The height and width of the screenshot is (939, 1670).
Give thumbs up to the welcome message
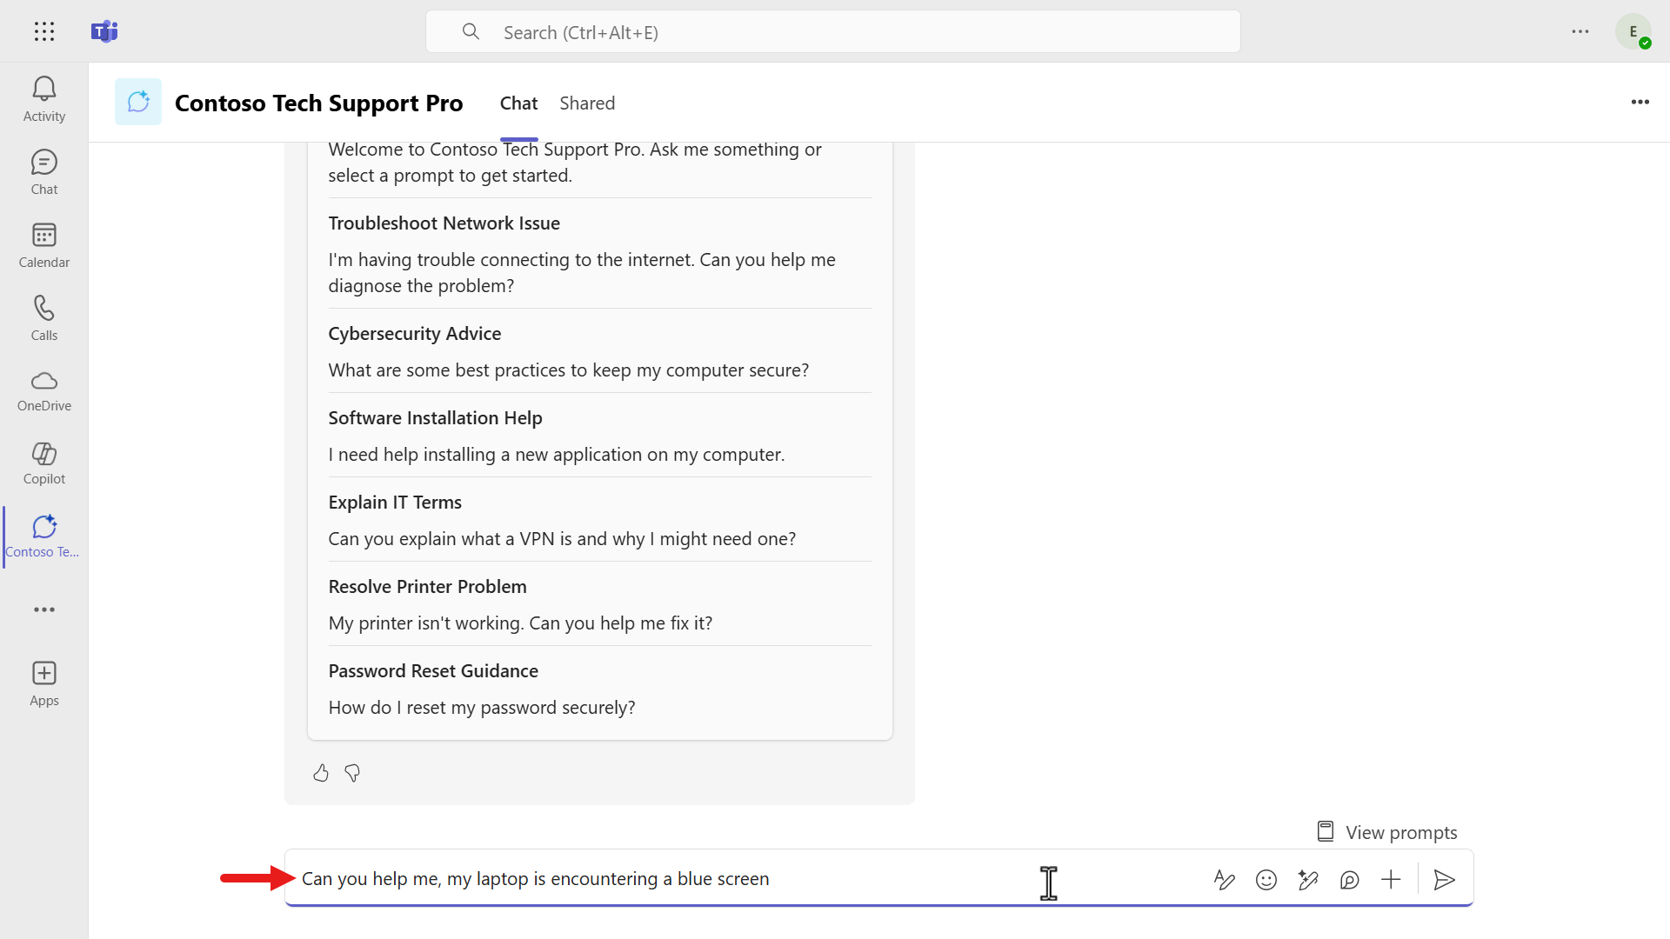(321, 773)
